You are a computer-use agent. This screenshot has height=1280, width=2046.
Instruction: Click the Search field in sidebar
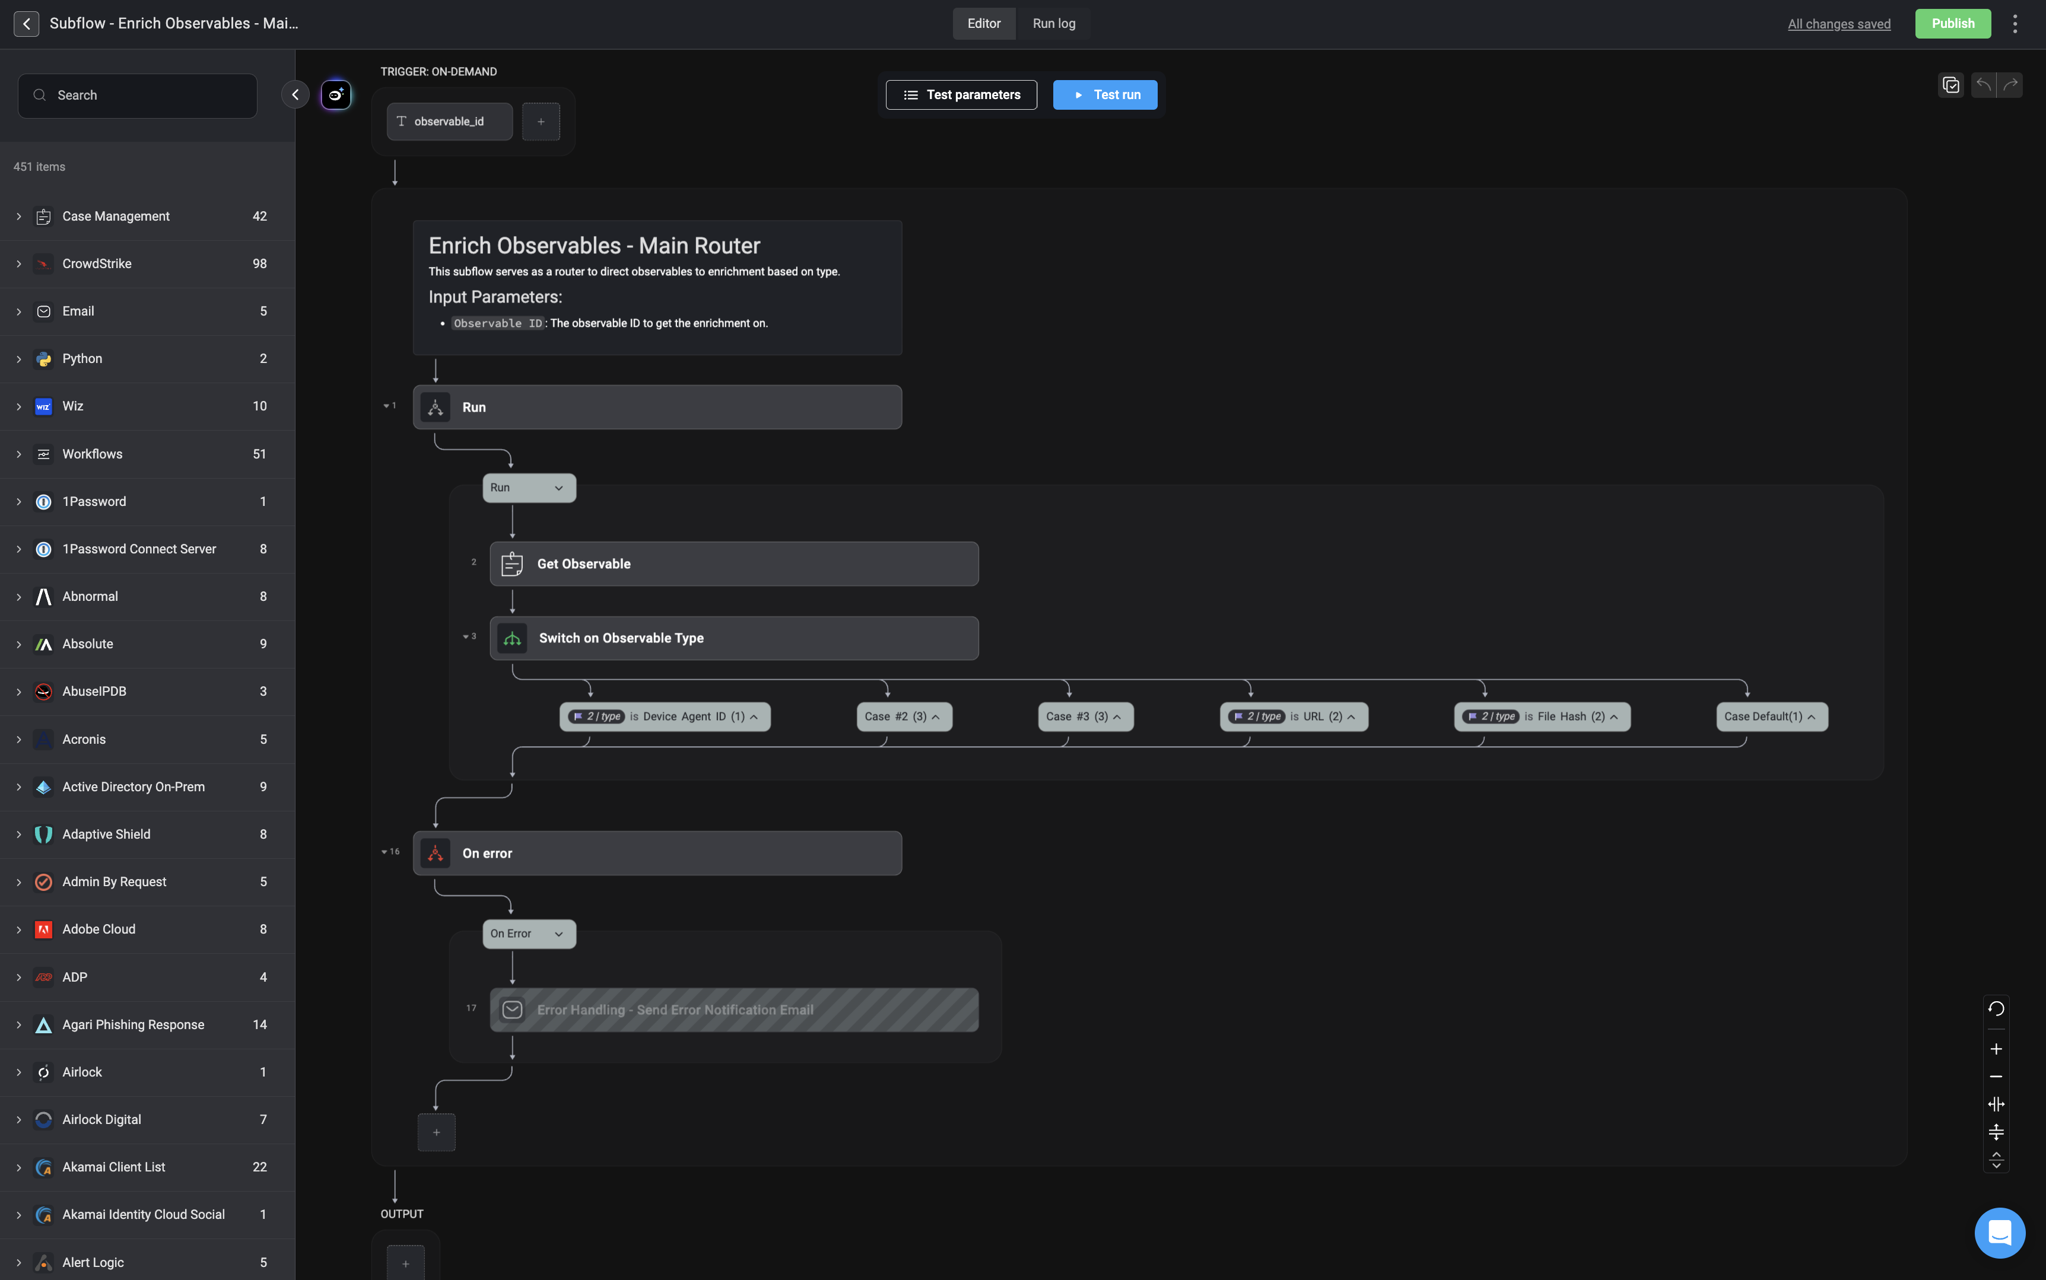click(137, 95)
